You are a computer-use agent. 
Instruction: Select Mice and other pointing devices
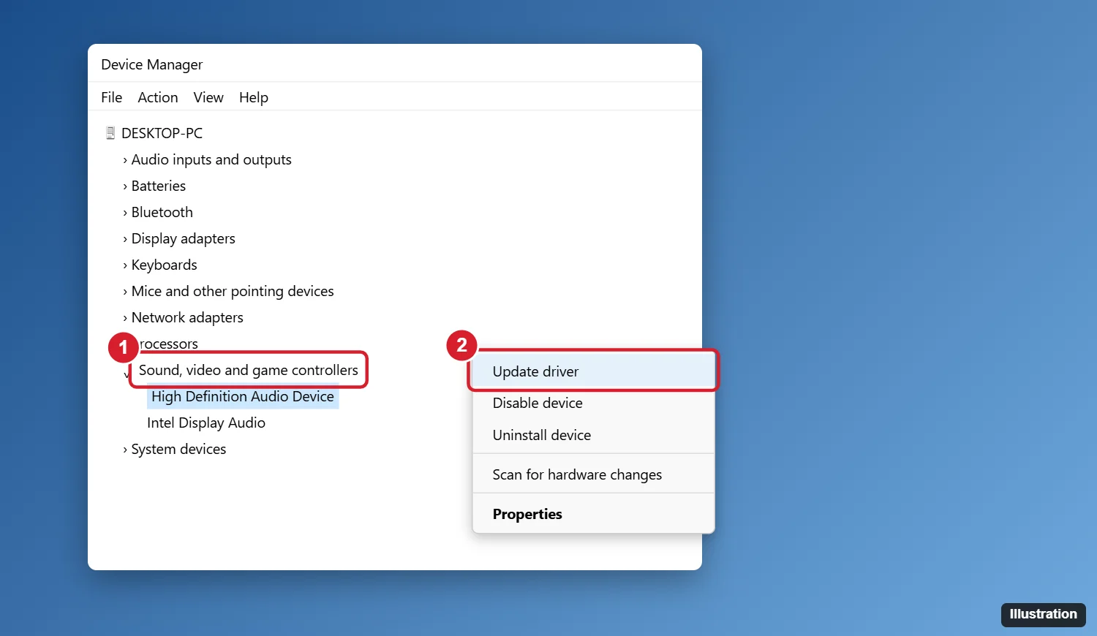coord(233,291)
